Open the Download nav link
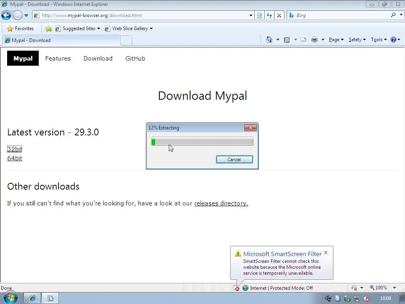Viewport: 405px width, 304px height. click(98, 59)
